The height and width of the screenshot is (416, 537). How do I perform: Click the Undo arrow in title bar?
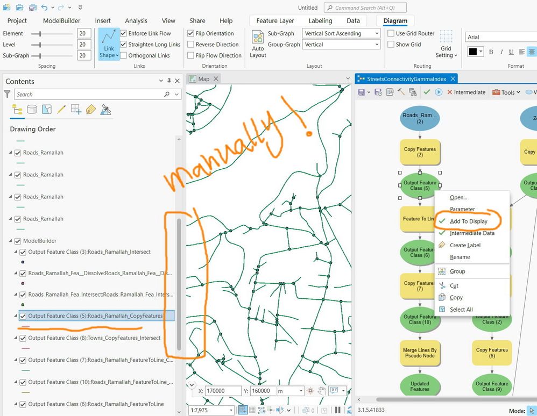tap(45, 7)
